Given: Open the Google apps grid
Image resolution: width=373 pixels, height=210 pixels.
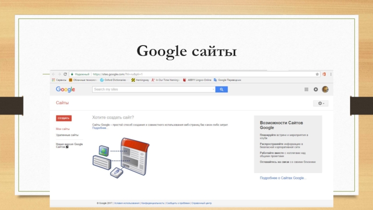Looking at the screenshot, I should [x=306, y=89].
